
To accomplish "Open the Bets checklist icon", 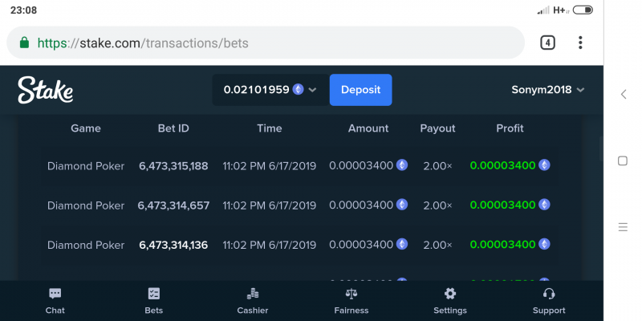I will point(154,294).
